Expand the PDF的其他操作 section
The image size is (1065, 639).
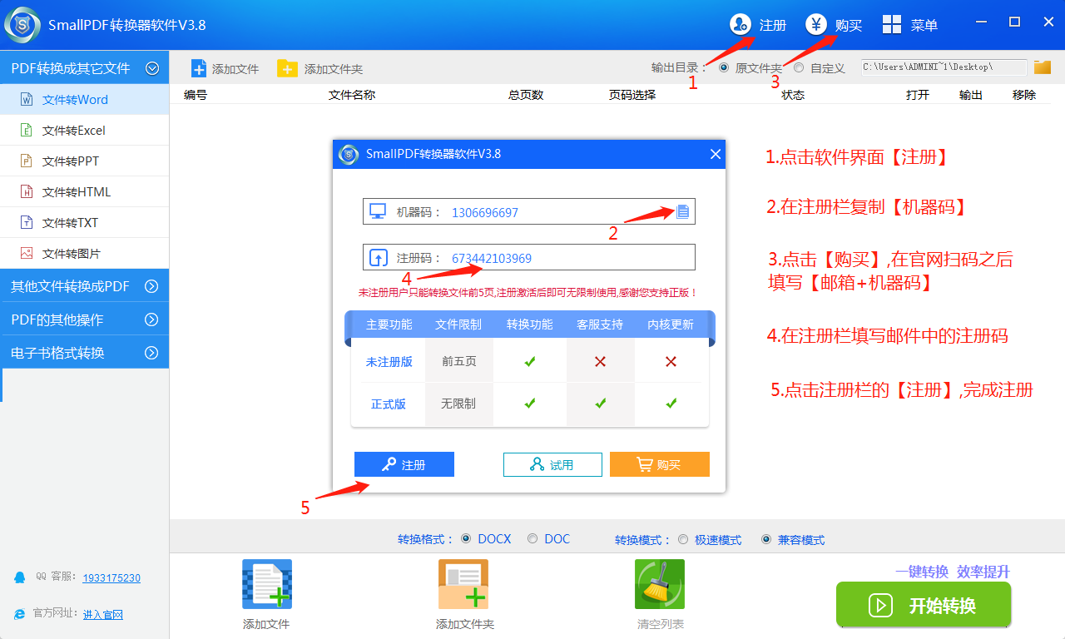pyautogui.click(x=151, y=319)
